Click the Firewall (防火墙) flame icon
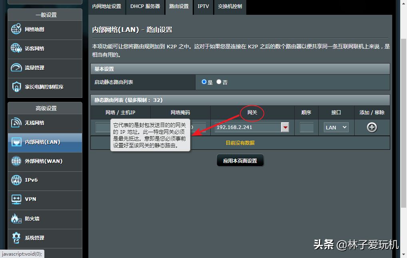Image resolution: width=407 pixels, height=258 pixels. (x=16, y=218)
